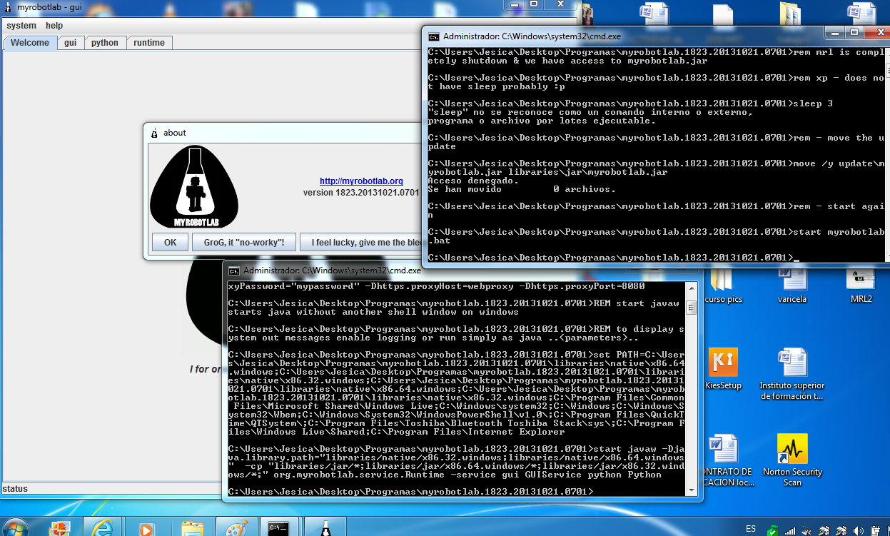Image resolution: width=890 pixels, height=536 pixels.
Task: Click the MyRobotLab flask logo image
Action: coord(194,187)
